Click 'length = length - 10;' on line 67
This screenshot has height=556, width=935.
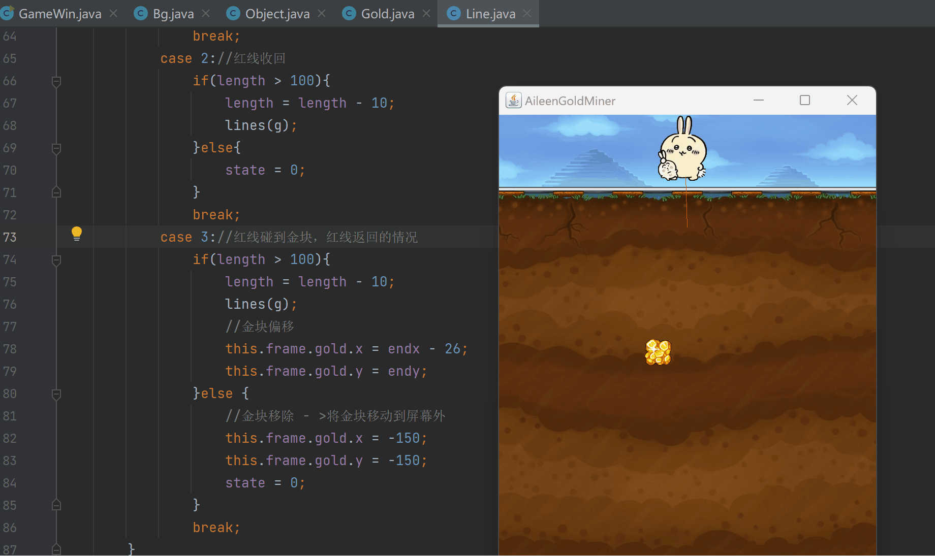pyautogui.click(x=310, y=103)
